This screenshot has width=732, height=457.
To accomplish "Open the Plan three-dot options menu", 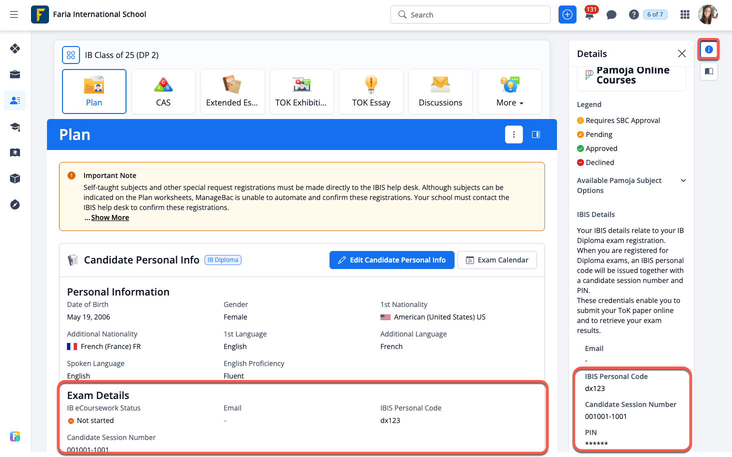I will [514, 134].
